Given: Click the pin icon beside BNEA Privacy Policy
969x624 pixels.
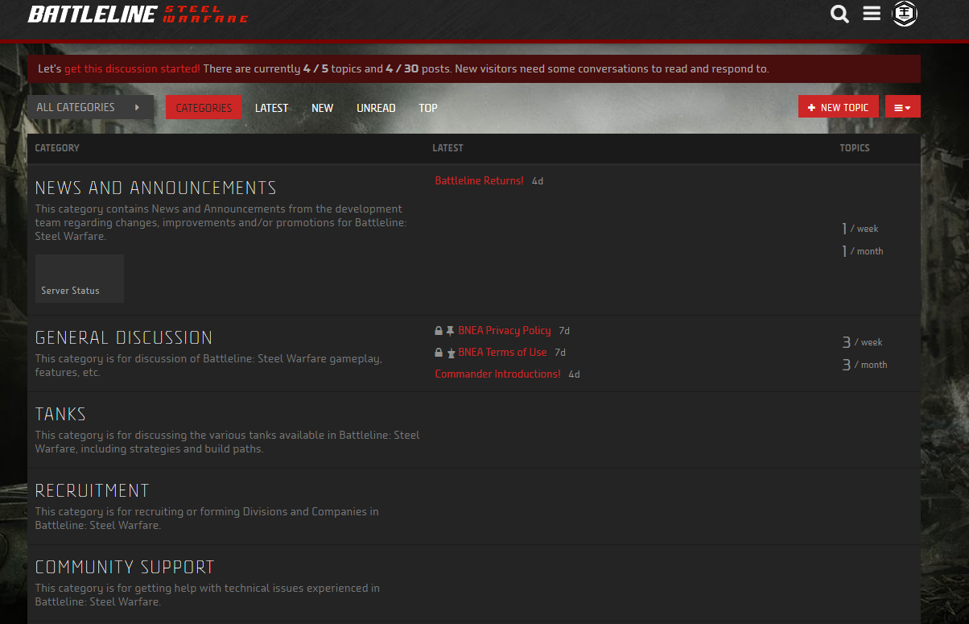Looking at the screenshot, I should tap(451, 331).
